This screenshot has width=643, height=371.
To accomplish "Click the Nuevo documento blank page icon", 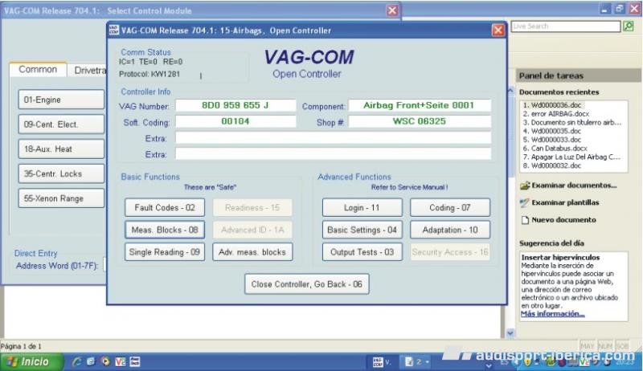I will coord(525,220).
